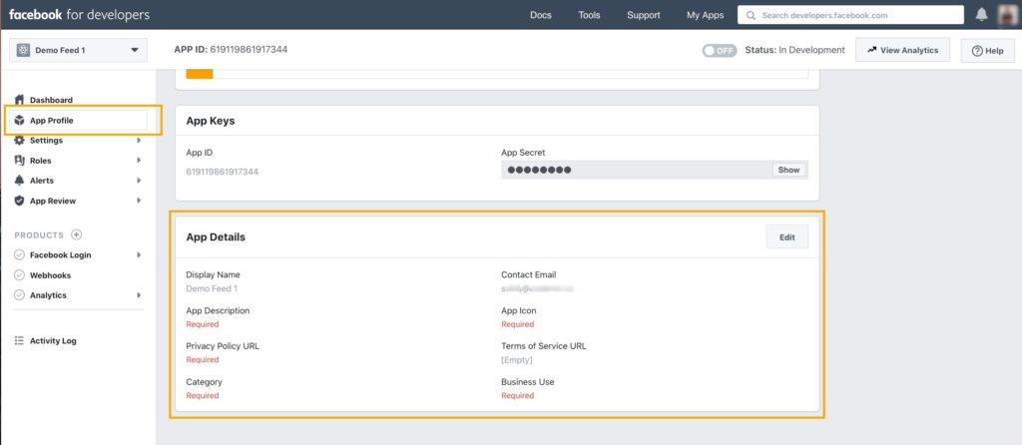
Task: Click the PRODUCTS section label
Action: point(39,235)
